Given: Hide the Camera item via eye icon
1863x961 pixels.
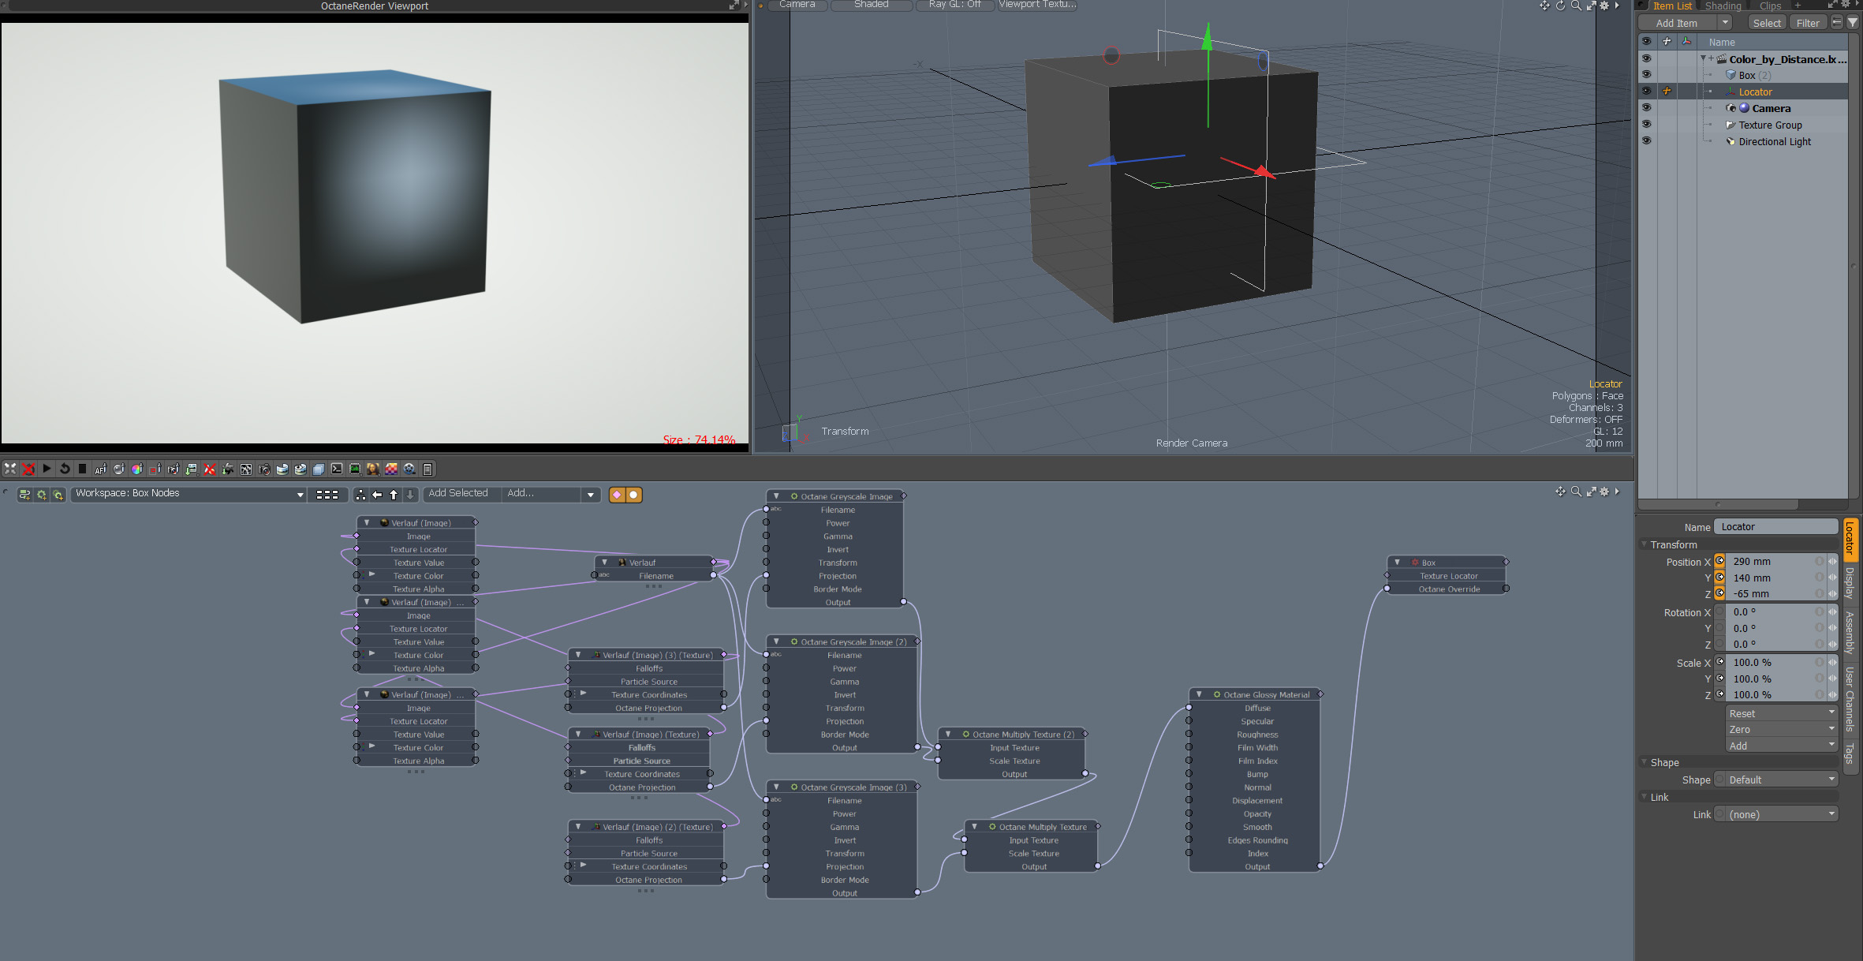Looking at the screenshot, I should (x=1646, y=107).
